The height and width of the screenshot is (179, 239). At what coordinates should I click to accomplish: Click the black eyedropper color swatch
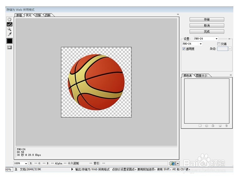pos(10,41)
